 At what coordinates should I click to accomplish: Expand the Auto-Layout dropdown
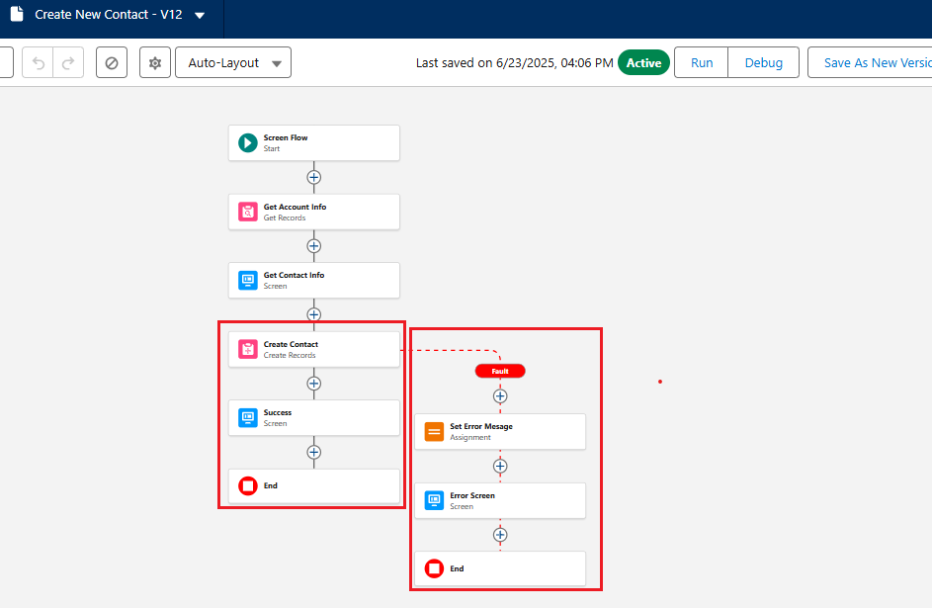pyautogui.click(x=233, y=63)
